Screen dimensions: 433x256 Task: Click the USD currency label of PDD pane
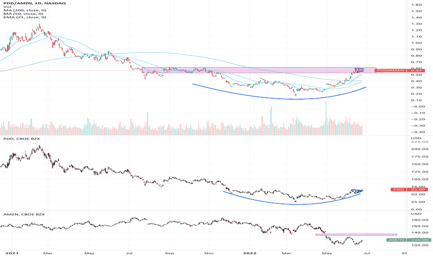(x=416, y=138)
